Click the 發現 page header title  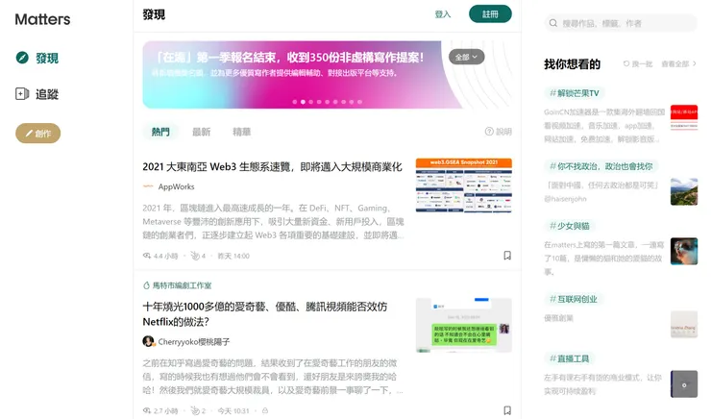click(154, 14)
